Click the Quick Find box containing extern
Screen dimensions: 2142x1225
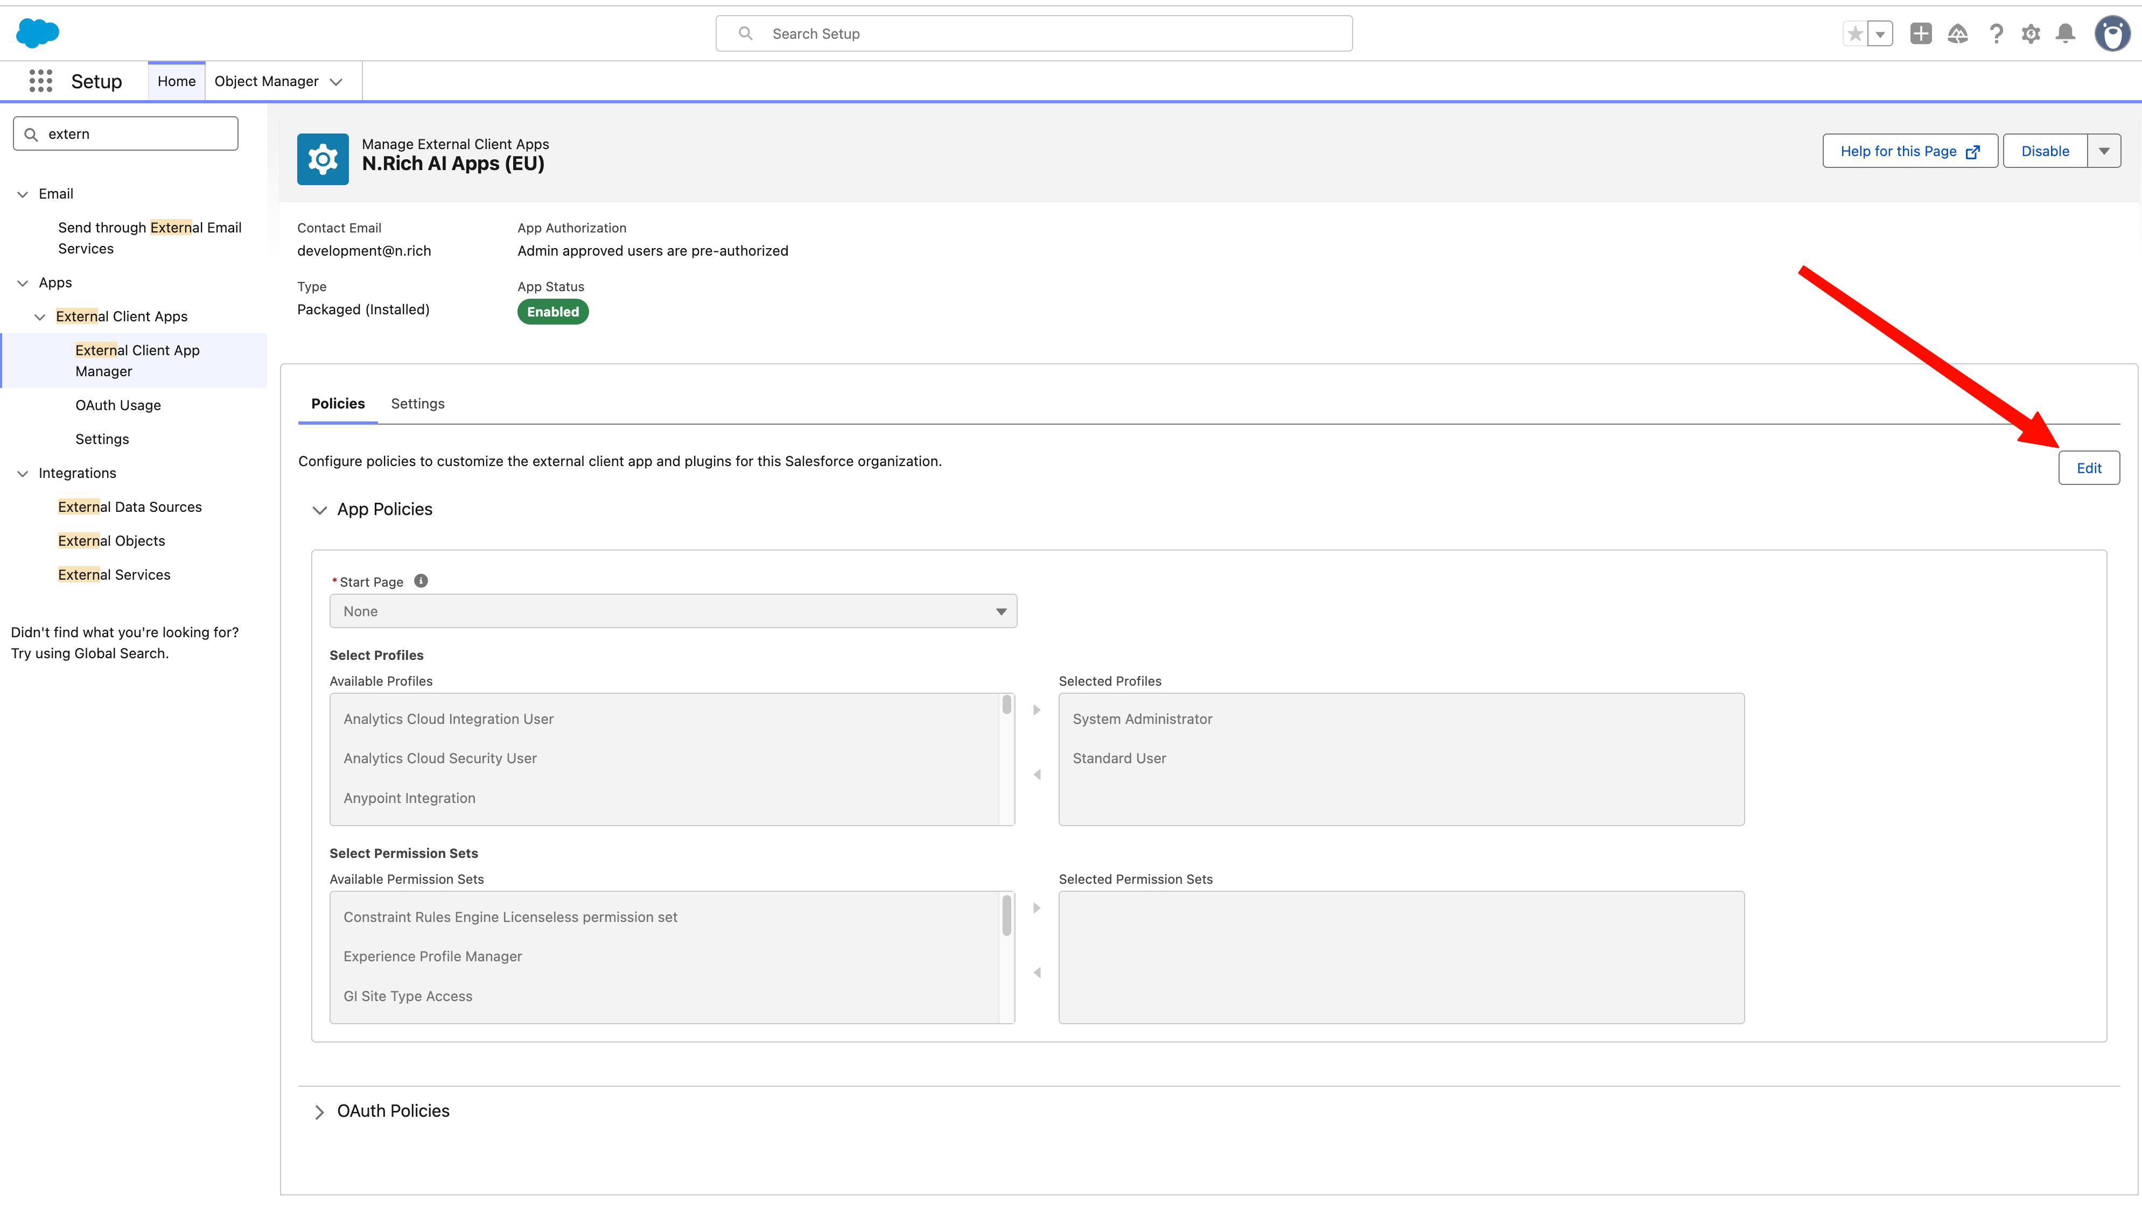point(126,134)
